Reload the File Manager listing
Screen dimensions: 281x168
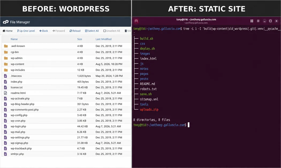tap(75, 31)
